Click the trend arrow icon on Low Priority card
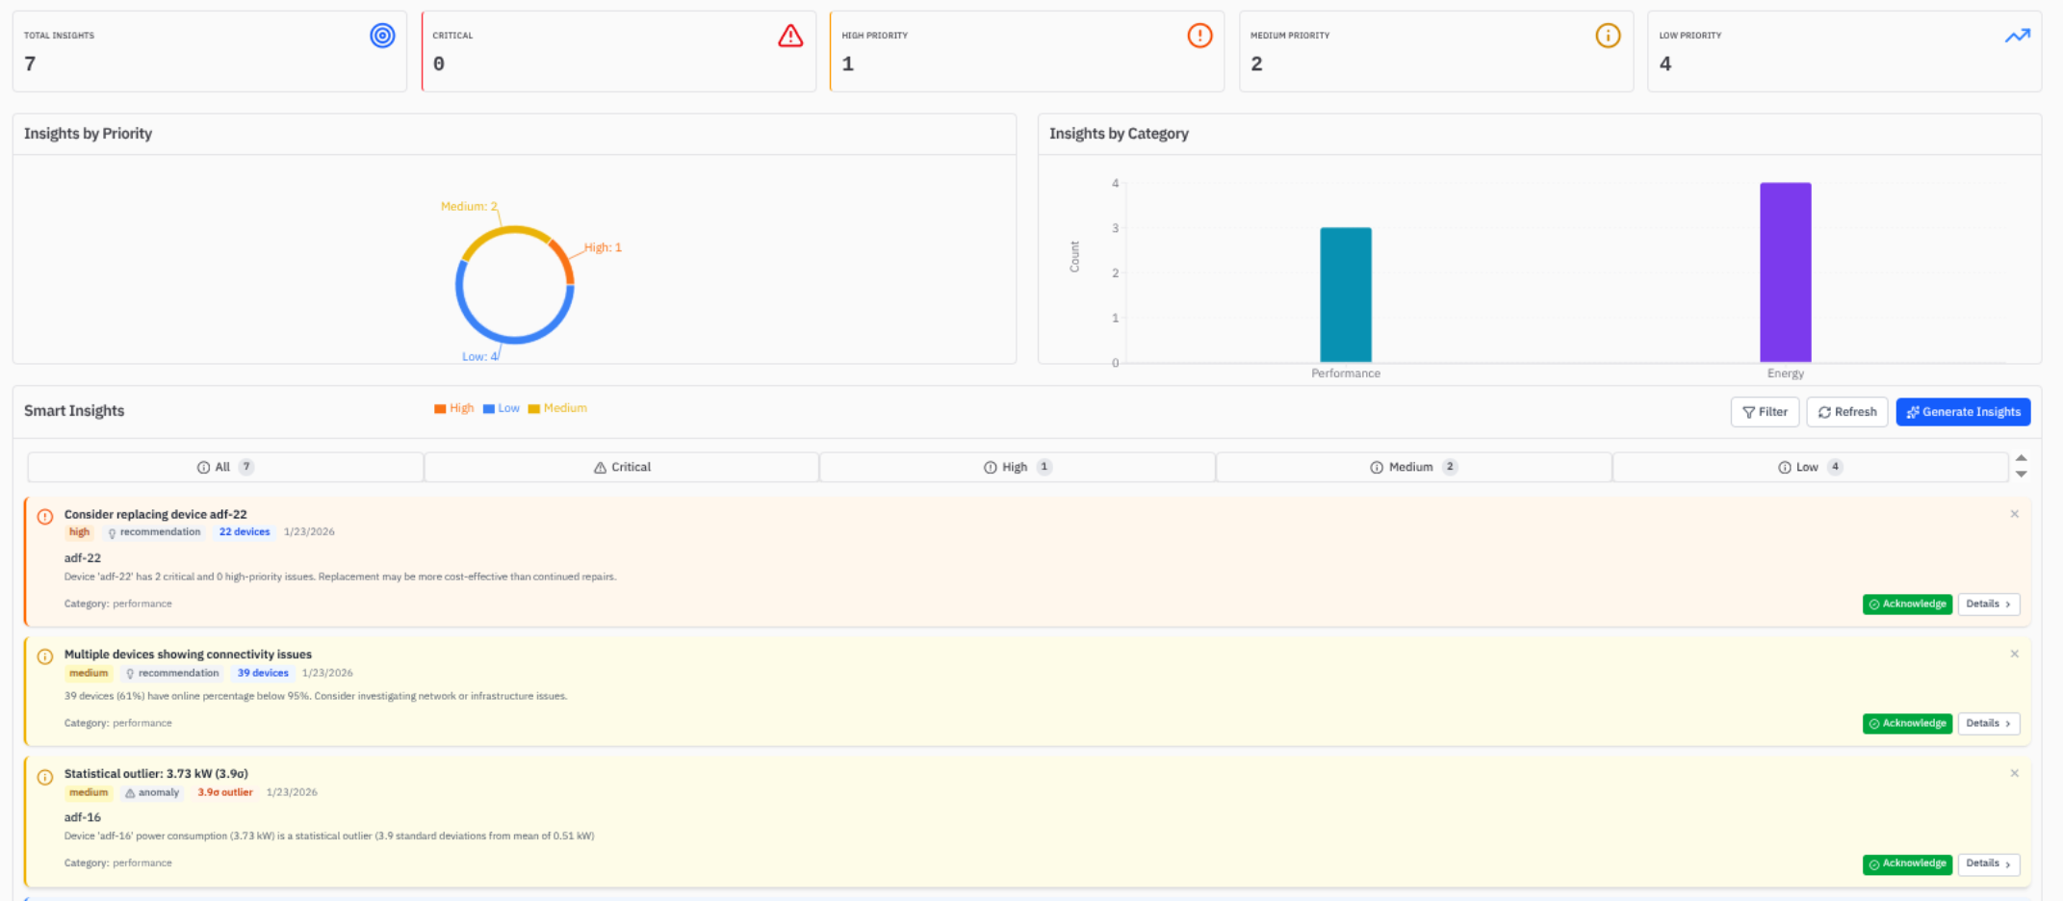This screenshot has height=901, width=2063. point(2017,35)
